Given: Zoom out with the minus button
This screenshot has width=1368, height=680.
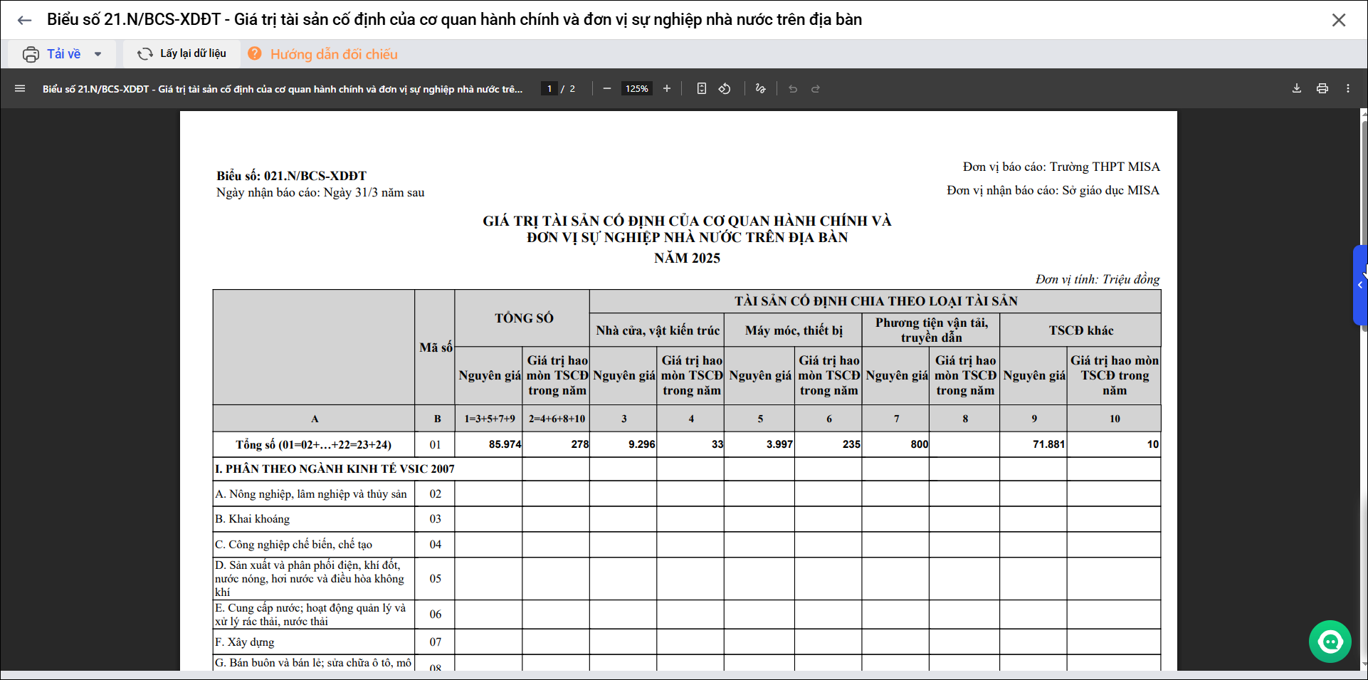Looking at the screenshot, I should click(x=606, y=89).
